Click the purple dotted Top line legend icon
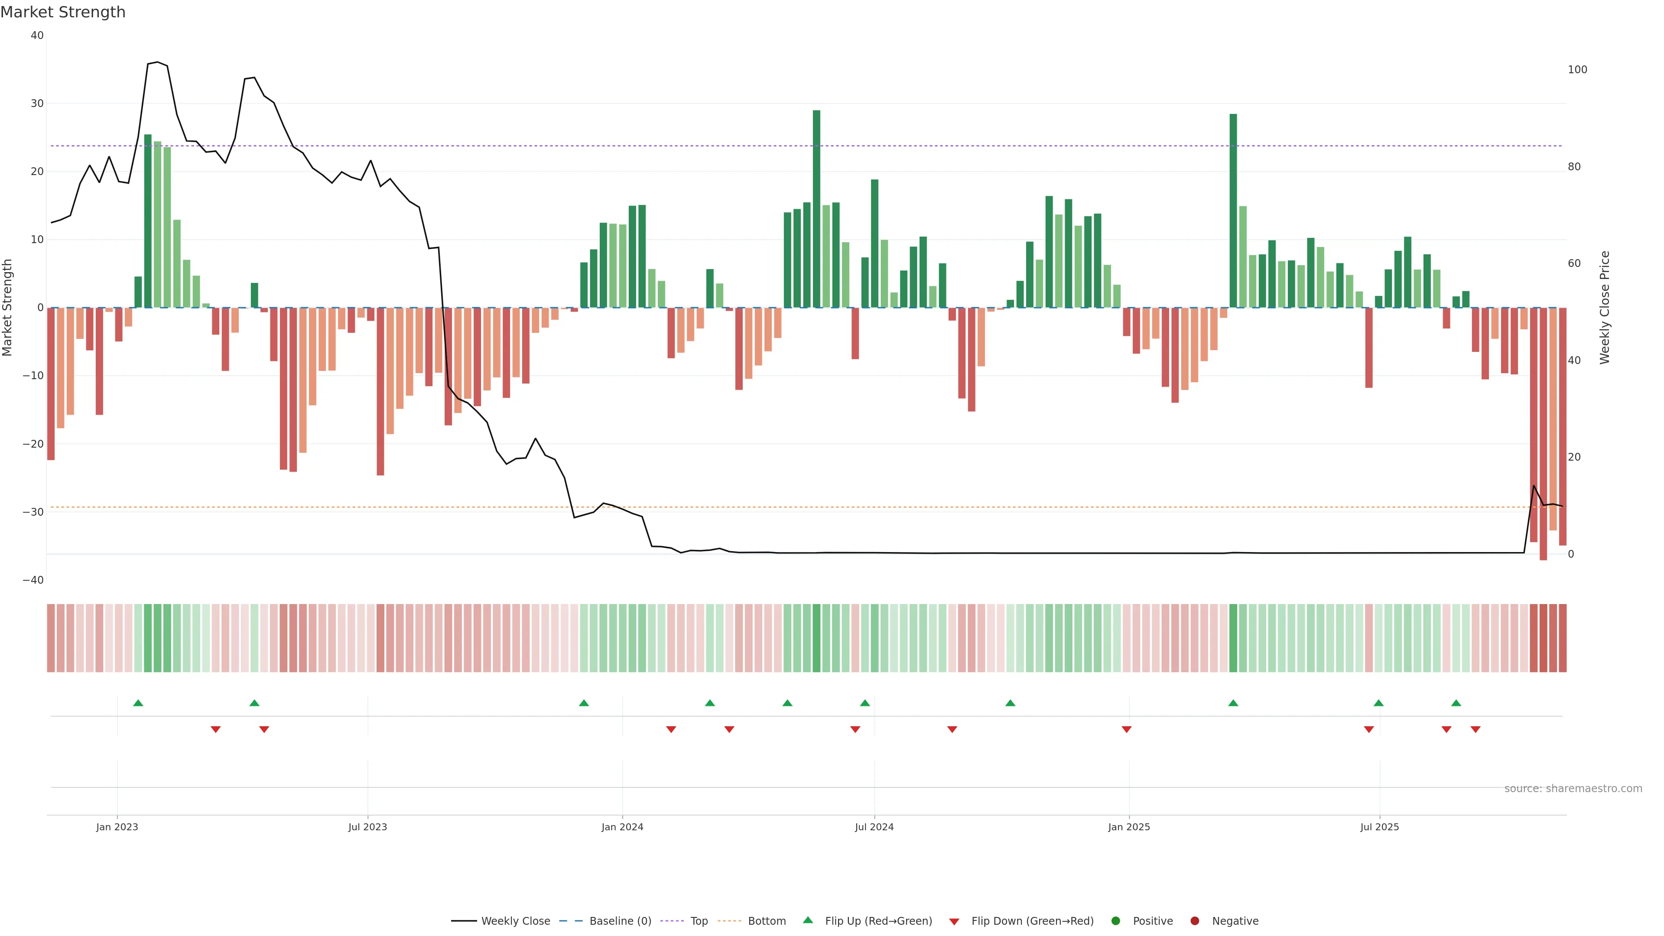Viewport: 1664px width, 936px height. [x=673, y=920]
